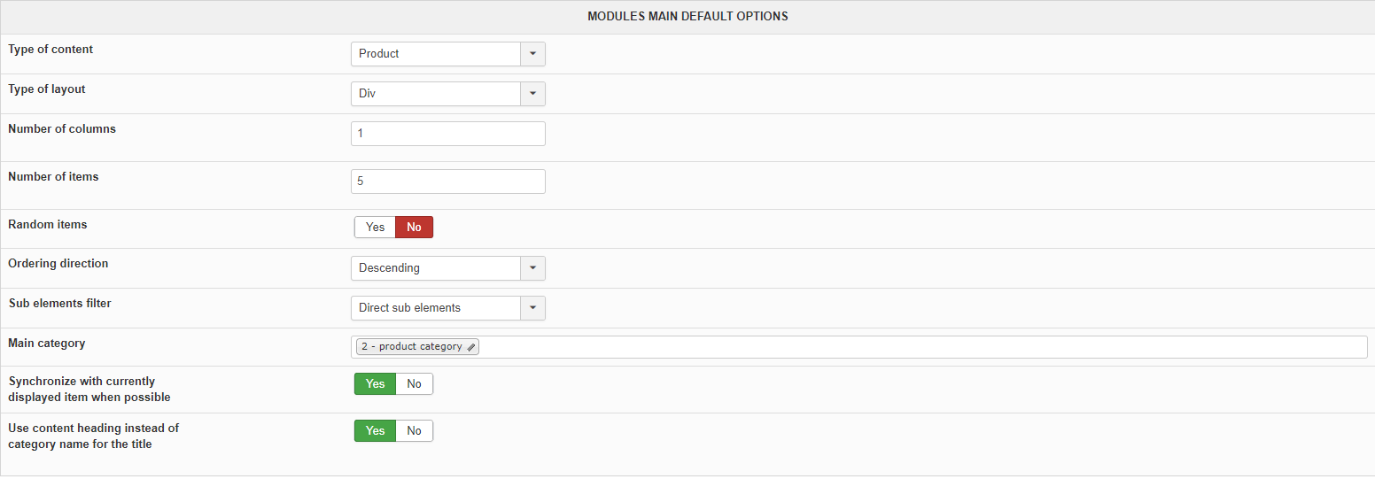Screen dimensions: 1375x479
Task: Disable synchronize with currently displayed item
Action: [x=414, y=383]
